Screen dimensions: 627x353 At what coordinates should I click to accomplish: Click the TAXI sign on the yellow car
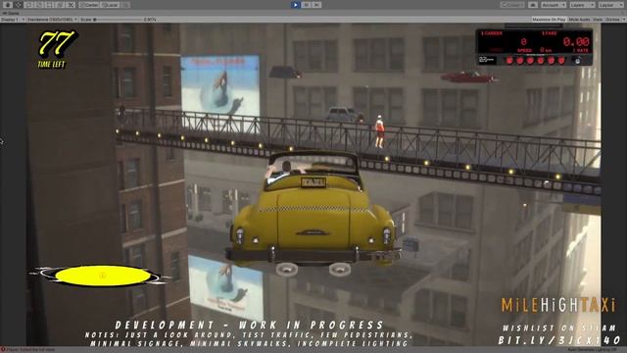tap(313, 183)
